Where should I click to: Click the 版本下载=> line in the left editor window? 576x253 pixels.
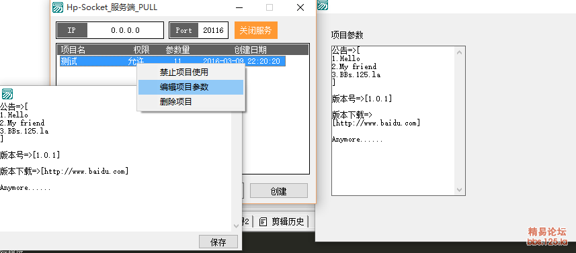coord(65,171)
